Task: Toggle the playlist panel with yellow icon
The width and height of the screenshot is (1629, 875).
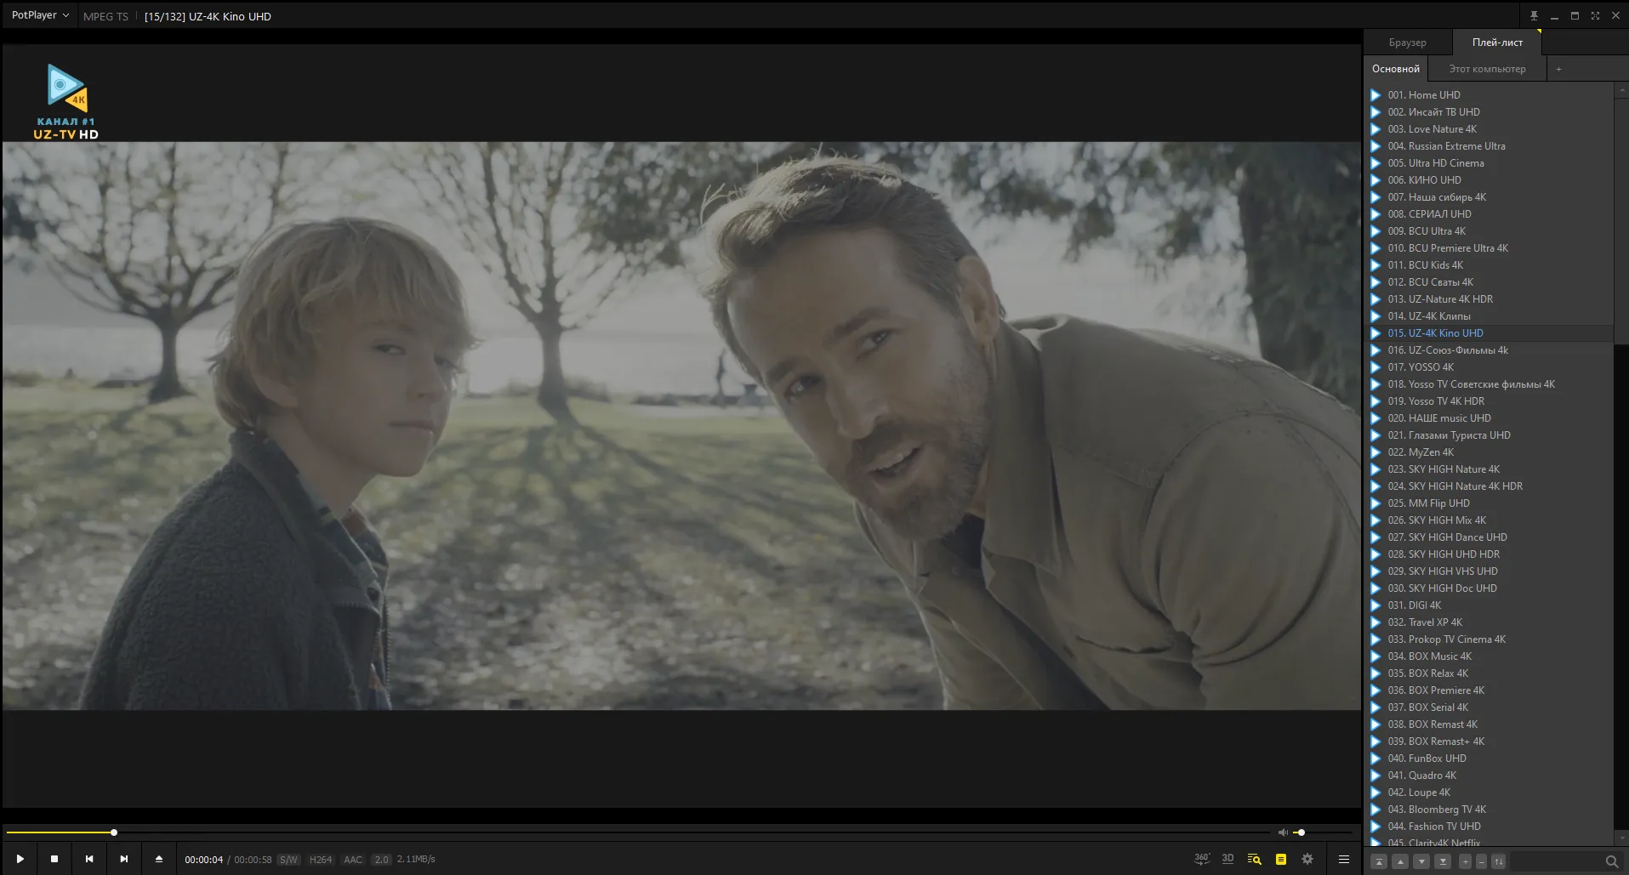Action: coord(1281,859)
